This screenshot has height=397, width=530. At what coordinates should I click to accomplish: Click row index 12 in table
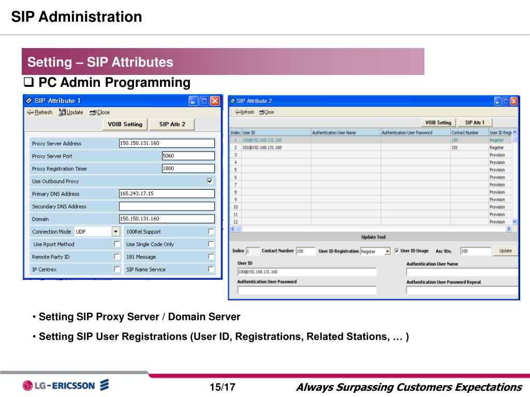pyautogui.click(x=235, y=222)
